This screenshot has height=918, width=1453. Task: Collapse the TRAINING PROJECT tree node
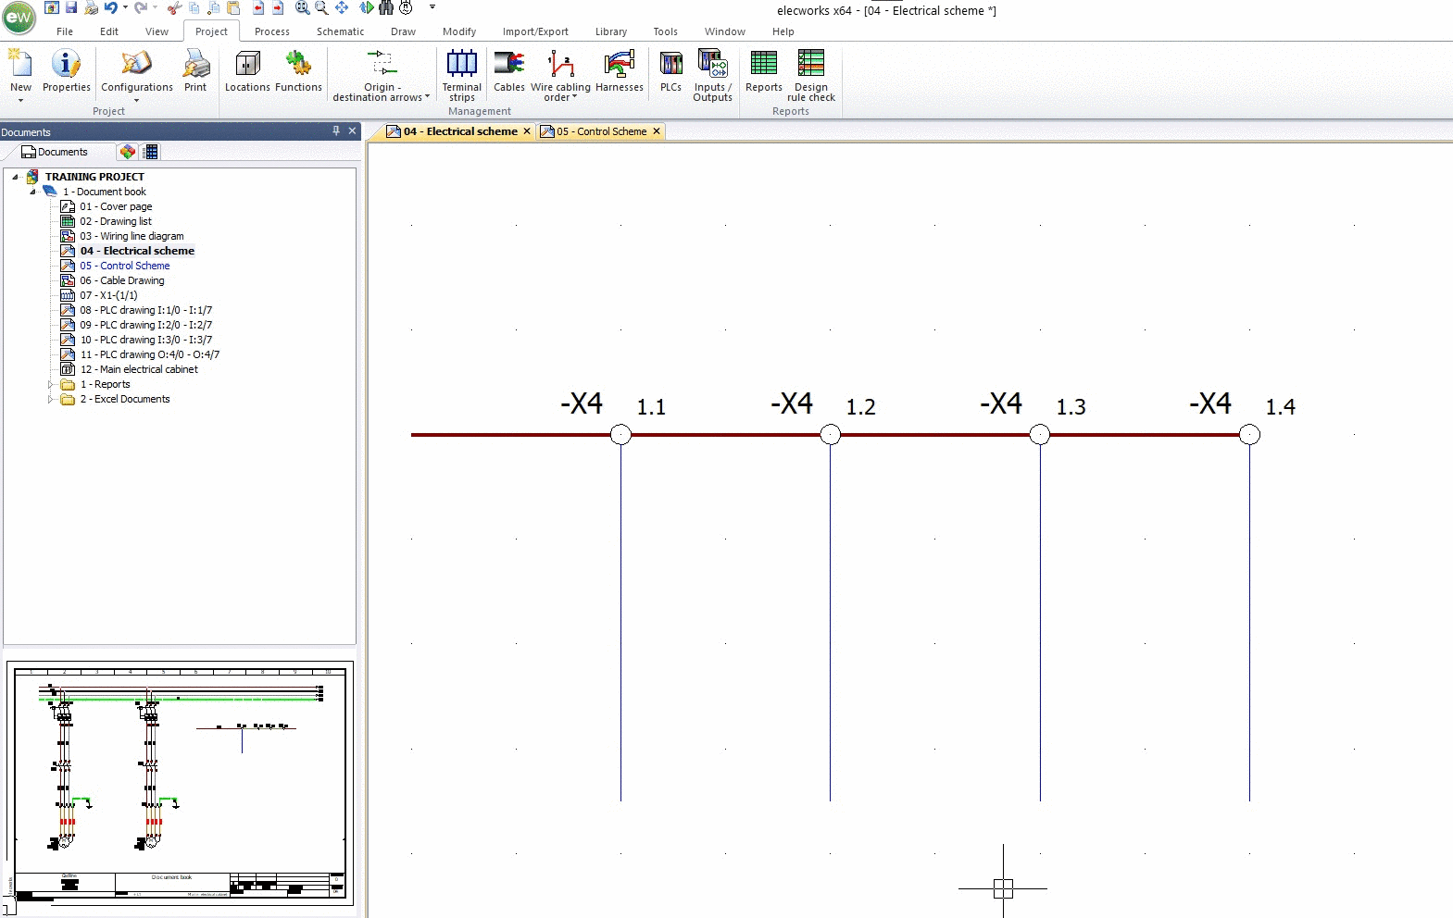coord(16,177)
